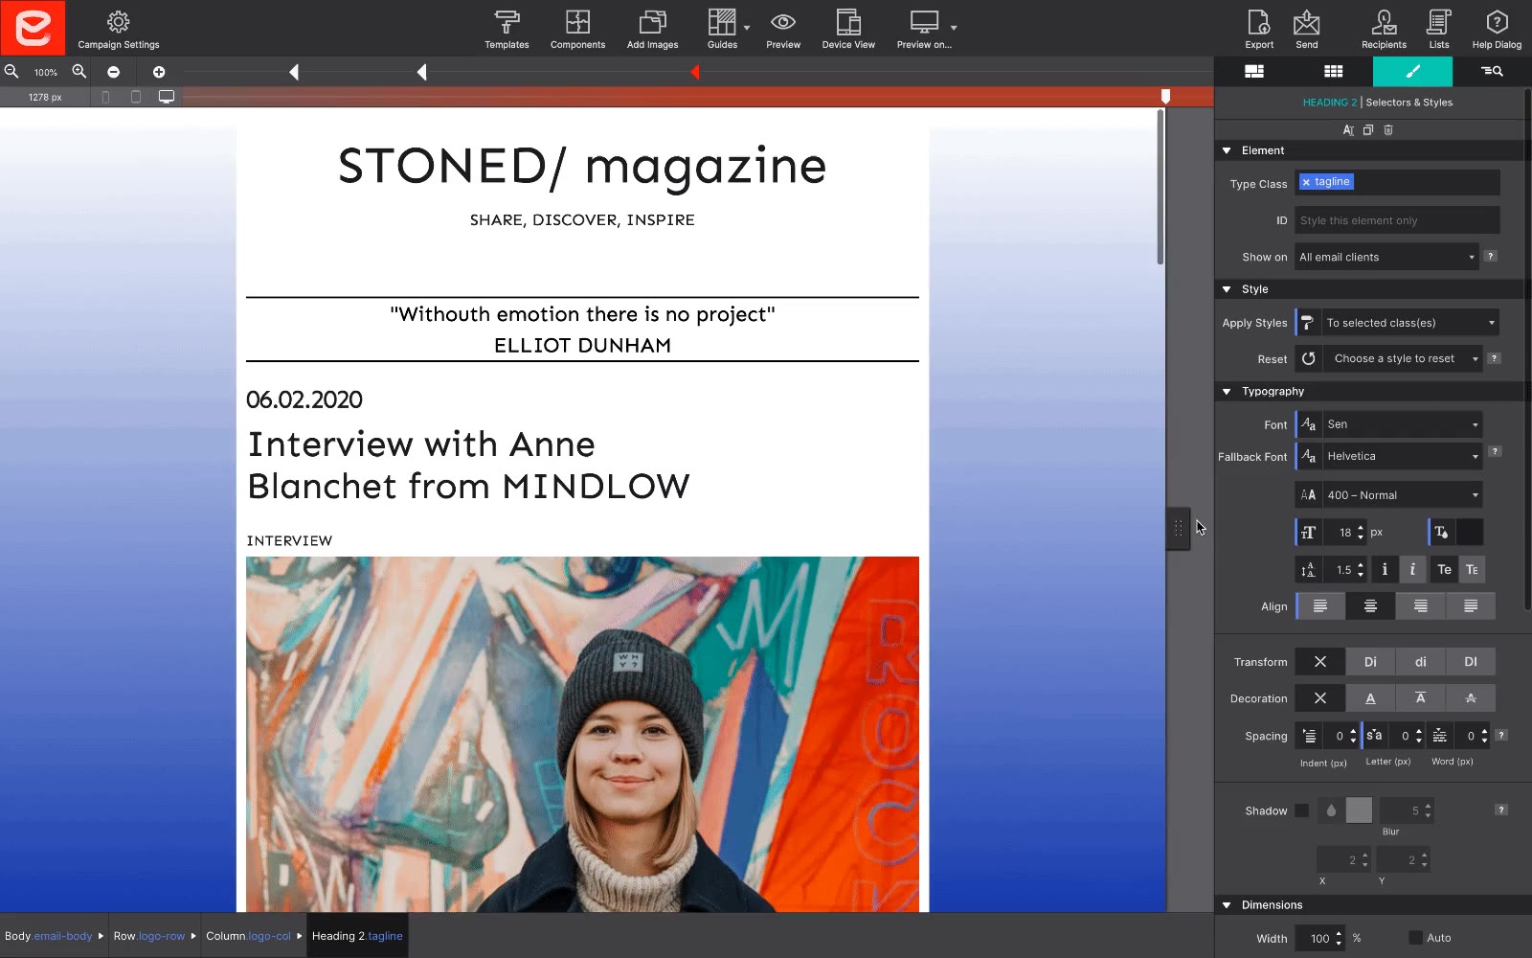Open the Font dropdown showing Sen

pos(1402,424)
